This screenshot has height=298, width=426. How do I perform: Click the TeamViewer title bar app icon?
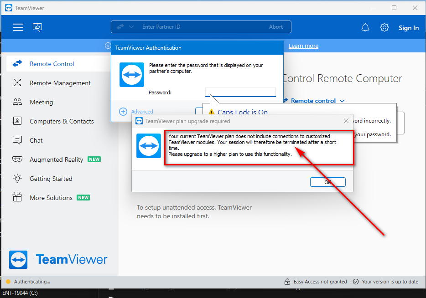pos(9,8)
